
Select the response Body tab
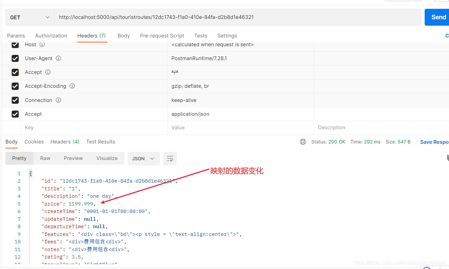[x=11, y=142]
